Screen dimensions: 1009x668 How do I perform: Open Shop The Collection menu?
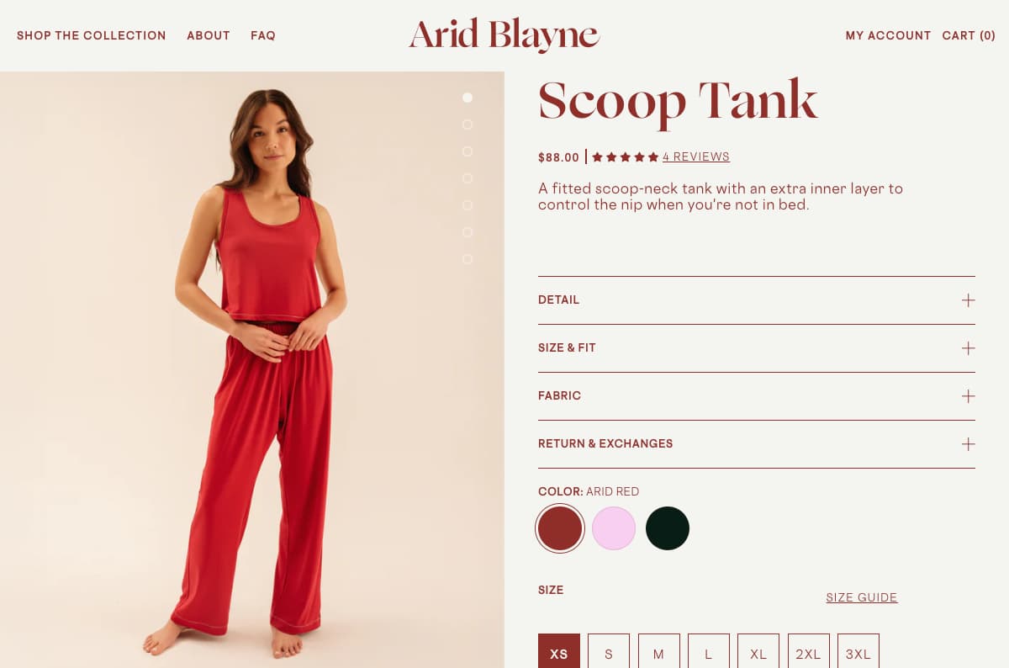[x=92, y=35]
